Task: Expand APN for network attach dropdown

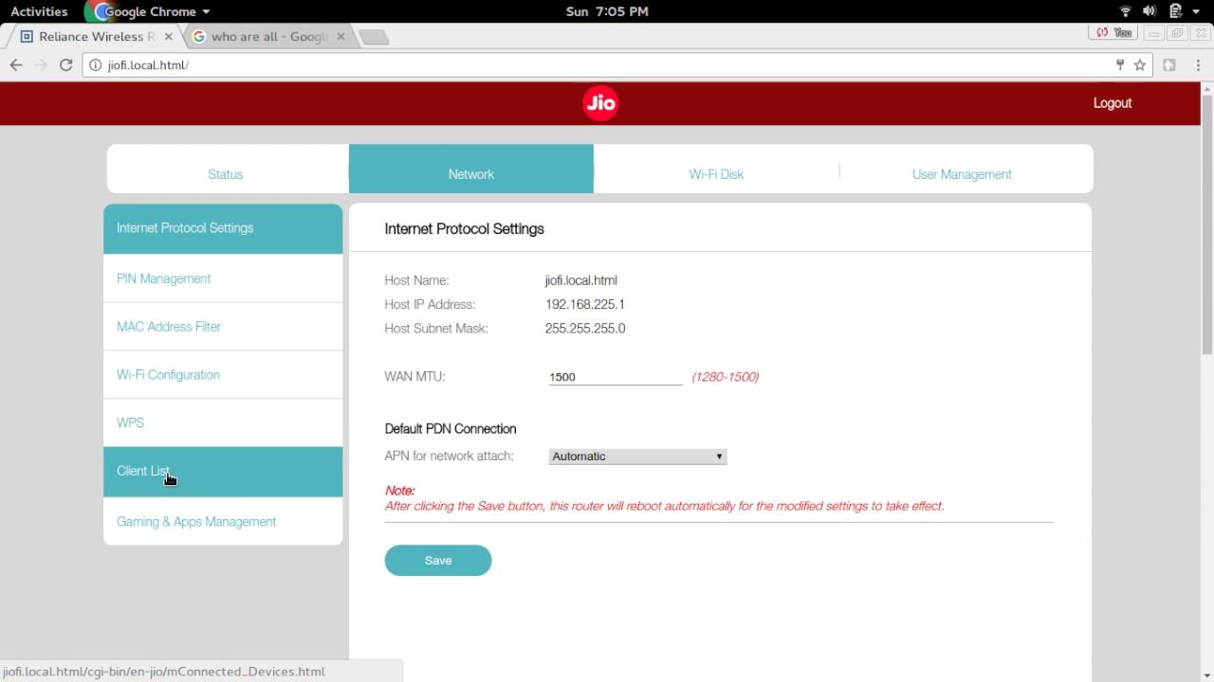Action: 637,457
